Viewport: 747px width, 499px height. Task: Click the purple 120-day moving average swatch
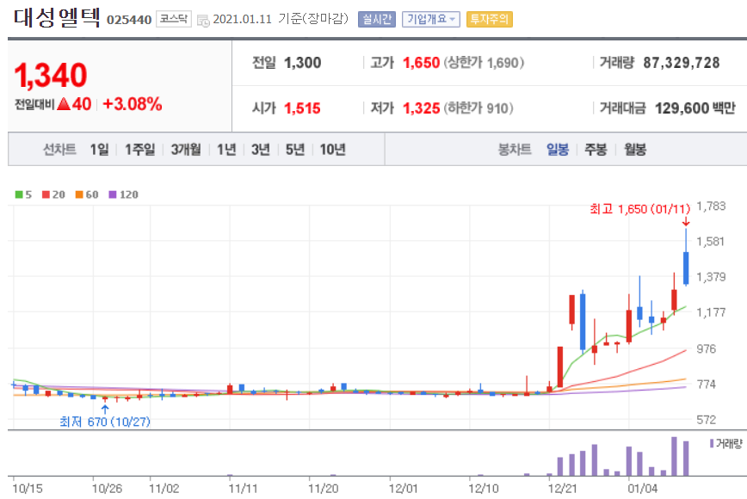pos(113,194)
